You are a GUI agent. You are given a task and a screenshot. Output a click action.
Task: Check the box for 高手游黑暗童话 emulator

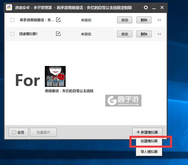coord(12,20)
